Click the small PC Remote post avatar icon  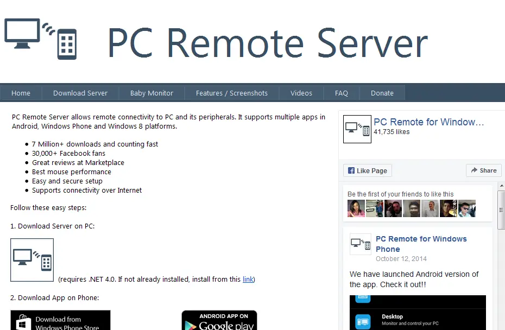point(361,244)
